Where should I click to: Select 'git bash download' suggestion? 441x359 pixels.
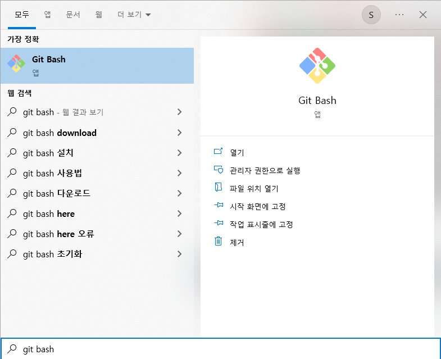tap(97, 133)
